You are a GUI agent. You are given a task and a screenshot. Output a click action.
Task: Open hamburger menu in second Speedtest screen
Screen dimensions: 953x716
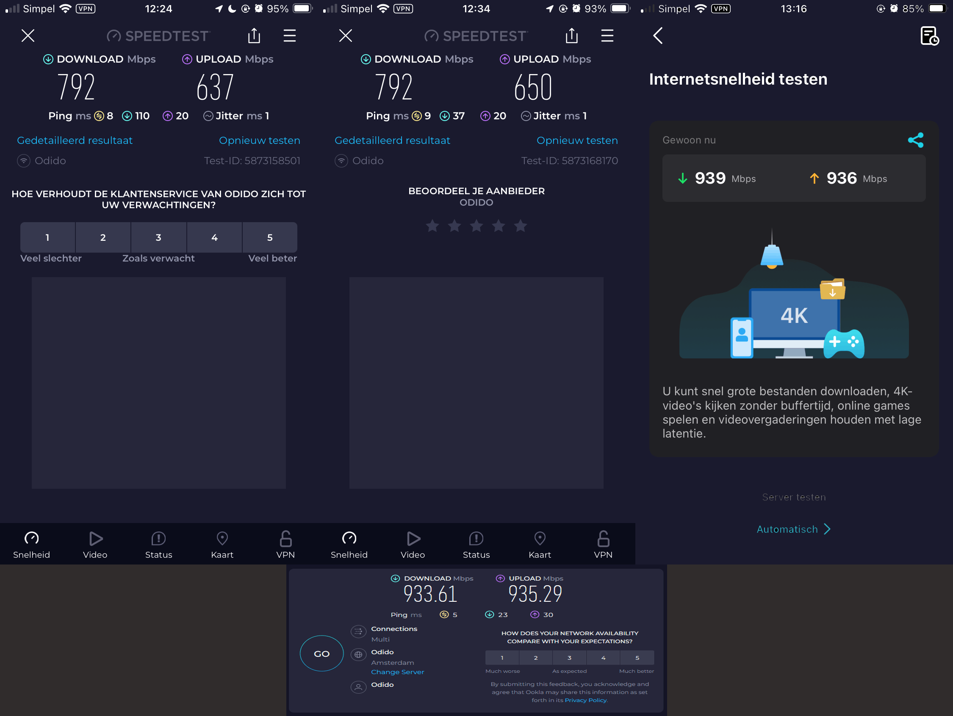(607, 36)
